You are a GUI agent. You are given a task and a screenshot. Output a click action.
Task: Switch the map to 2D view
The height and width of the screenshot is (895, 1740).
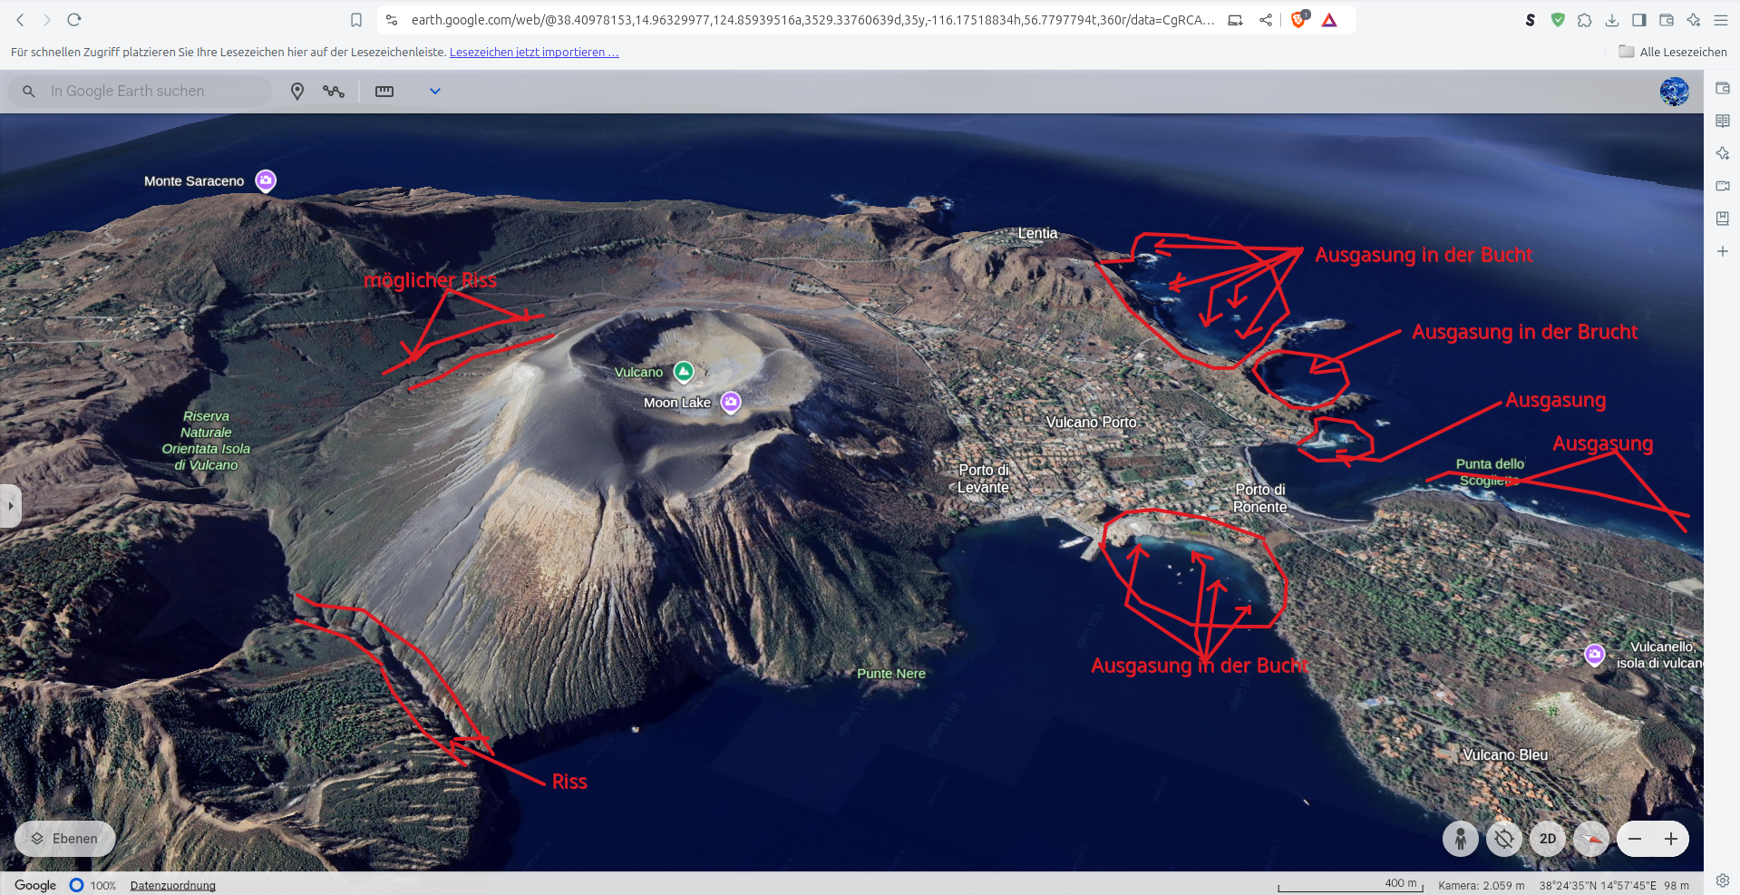tap(1548, 839)
